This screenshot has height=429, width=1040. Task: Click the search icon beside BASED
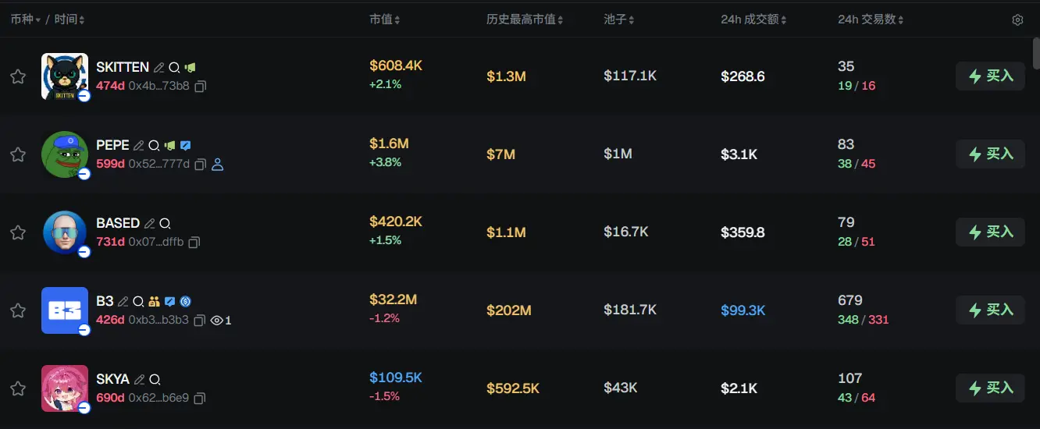point(165,224)
